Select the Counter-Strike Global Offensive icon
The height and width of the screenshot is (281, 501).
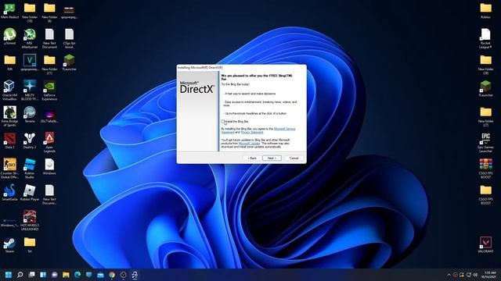click(x=9, y=169)
